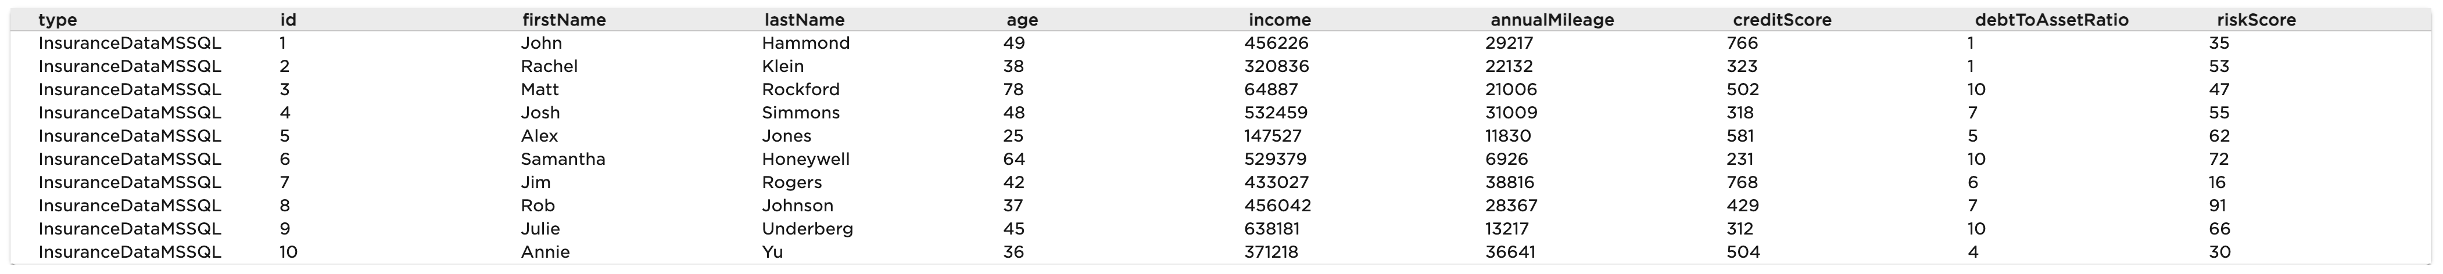2443x274 pixels.
Task: Click the type column header
Action: click(58, 20)
